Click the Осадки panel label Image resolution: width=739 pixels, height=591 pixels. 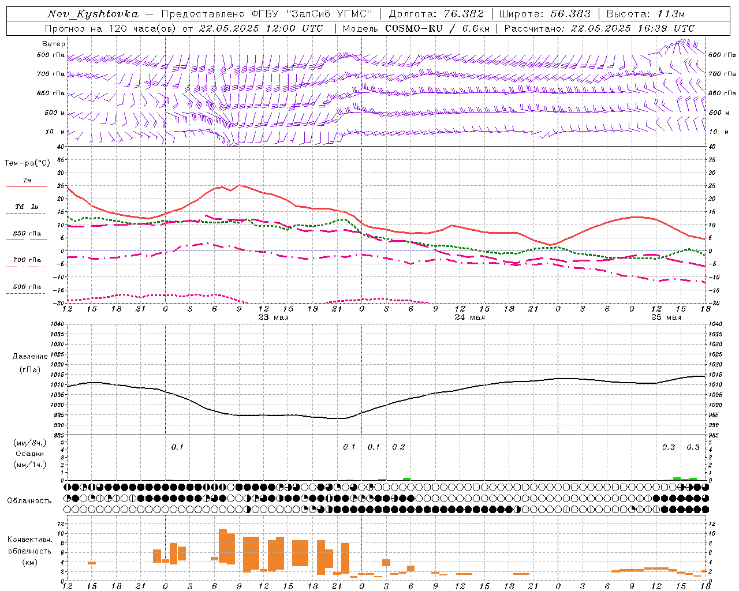30,454
